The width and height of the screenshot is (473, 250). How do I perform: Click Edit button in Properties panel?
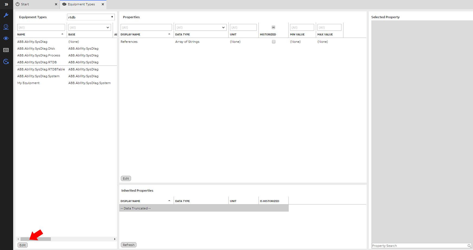(x=126, y=178)
